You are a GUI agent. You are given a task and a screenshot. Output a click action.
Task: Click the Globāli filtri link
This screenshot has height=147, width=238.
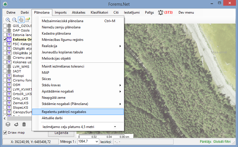pos(222,142)
